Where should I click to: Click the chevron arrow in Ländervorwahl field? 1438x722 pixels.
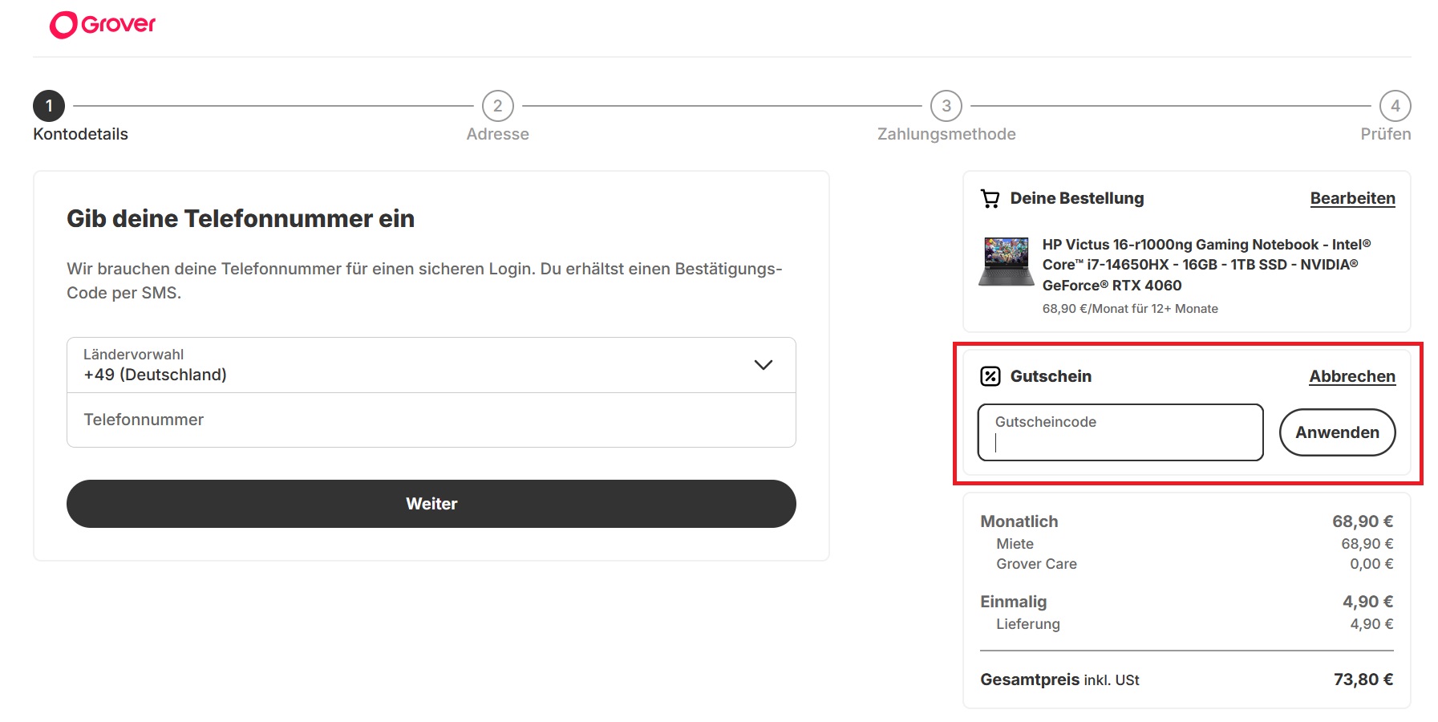[764, 365]
